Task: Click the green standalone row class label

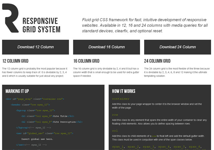Action: point(115,115)
